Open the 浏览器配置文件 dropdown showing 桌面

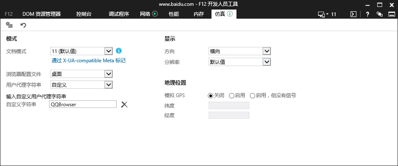[108, 74]
